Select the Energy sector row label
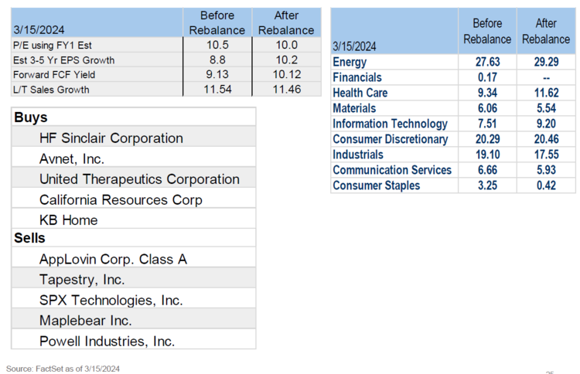Viewport: 580px width, 374px height. [350, 62]
